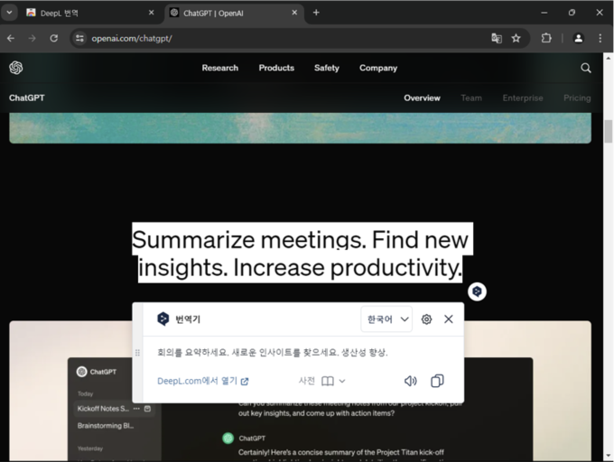
Task: Open the dictionary book icon
Action: pos(328,381)
